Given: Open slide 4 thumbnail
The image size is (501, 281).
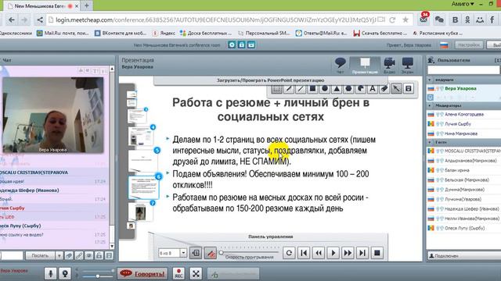Looking at the screenshot, I should [141, 137].
